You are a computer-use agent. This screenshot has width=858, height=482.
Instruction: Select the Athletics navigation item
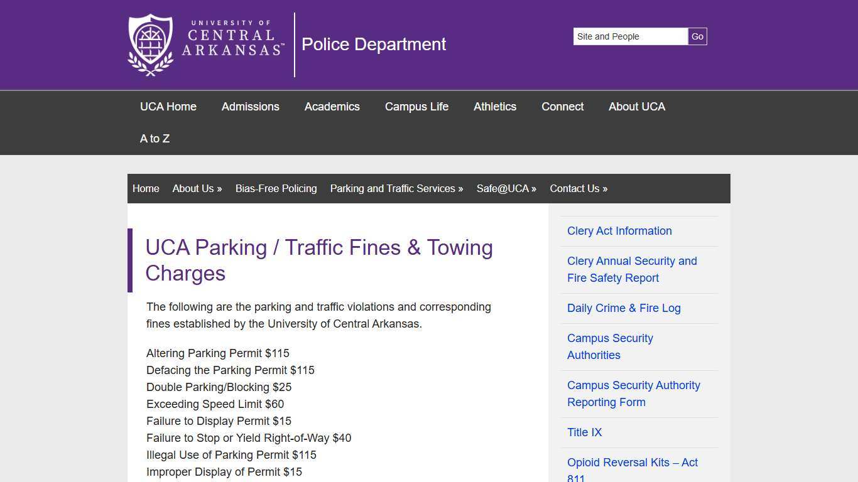494,107
